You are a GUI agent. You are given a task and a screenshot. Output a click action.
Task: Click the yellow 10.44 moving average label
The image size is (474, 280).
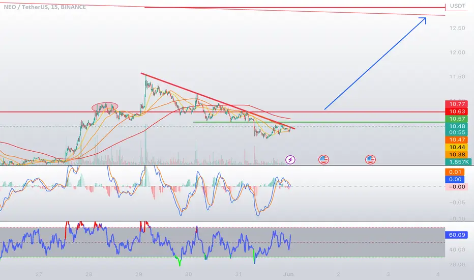pyautogui.click(x=457, y=147)
